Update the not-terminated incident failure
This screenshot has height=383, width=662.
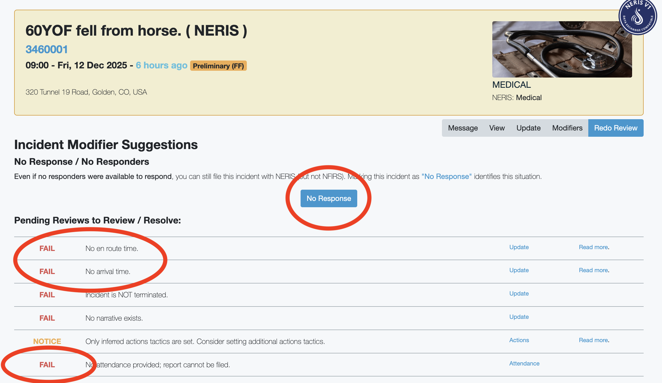[x=519, y=294]
